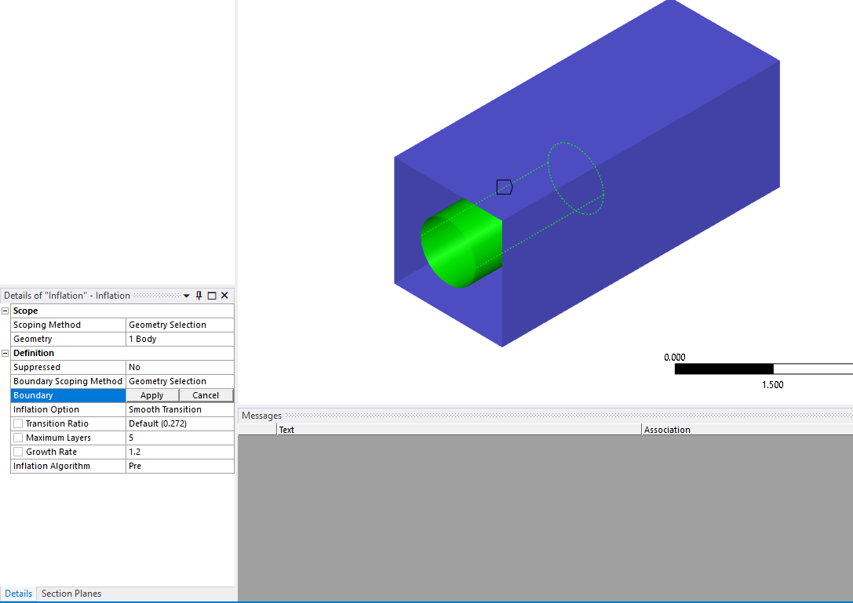The image size is (853, 603).
Task: Select the Geometry field showing 1 Body
Action: pos(180,339)
